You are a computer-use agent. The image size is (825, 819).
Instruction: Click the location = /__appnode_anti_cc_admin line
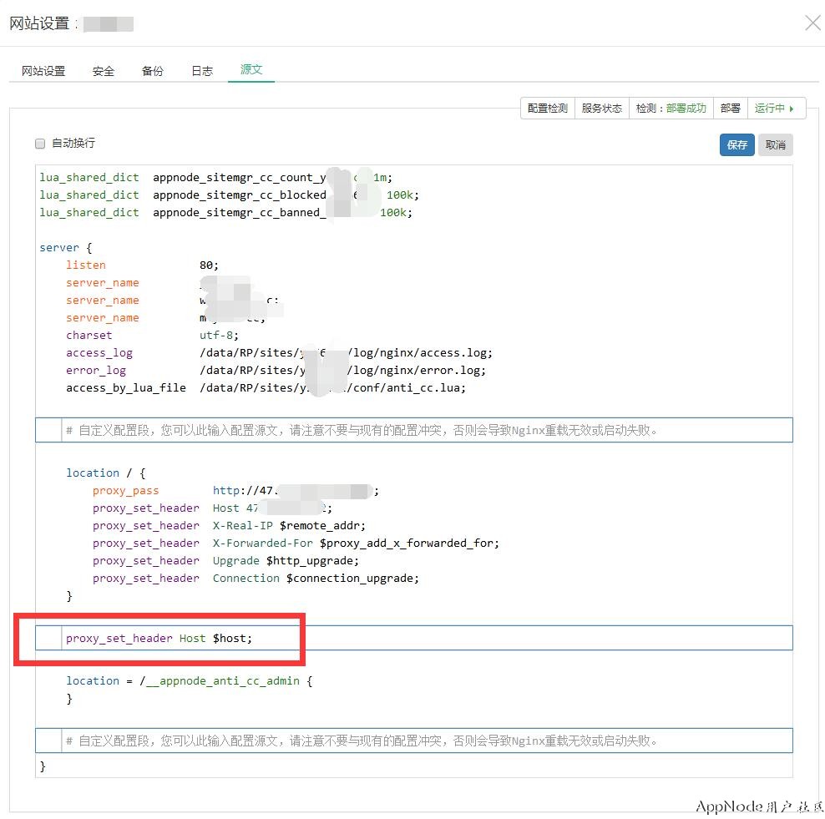[x=190, y=680]
